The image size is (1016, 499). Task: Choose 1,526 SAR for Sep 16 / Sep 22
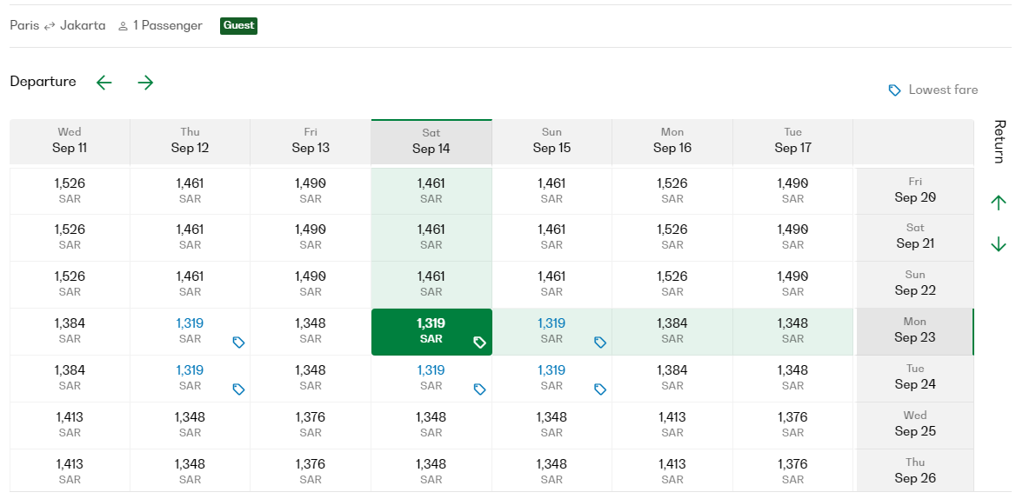672,284
